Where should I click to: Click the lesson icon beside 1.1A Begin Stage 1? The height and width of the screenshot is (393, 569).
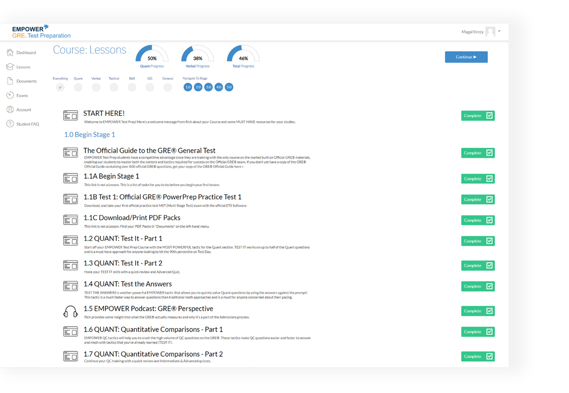click(x=71, y=178)
